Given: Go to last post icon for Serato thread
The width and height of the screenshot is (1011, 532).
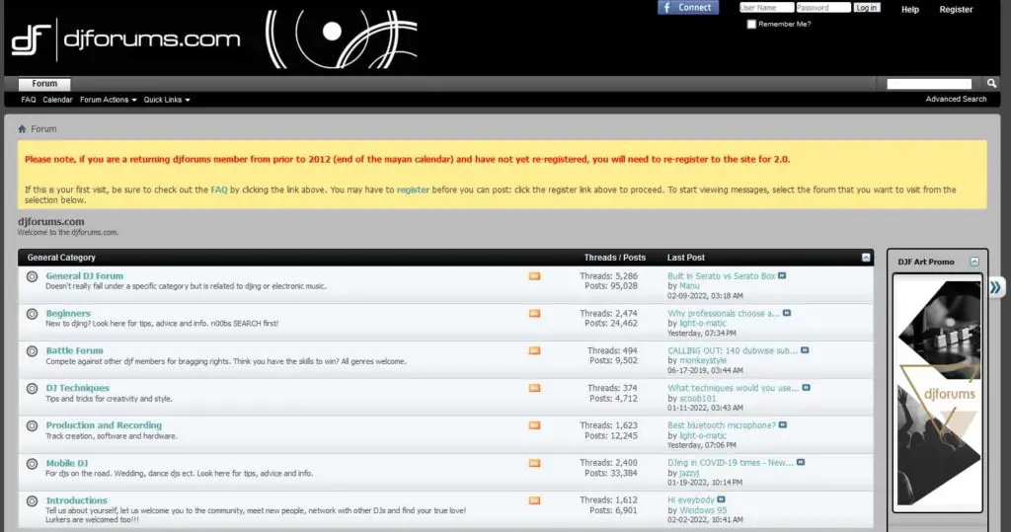Looking at the screenshot, I should pos(782,276).
